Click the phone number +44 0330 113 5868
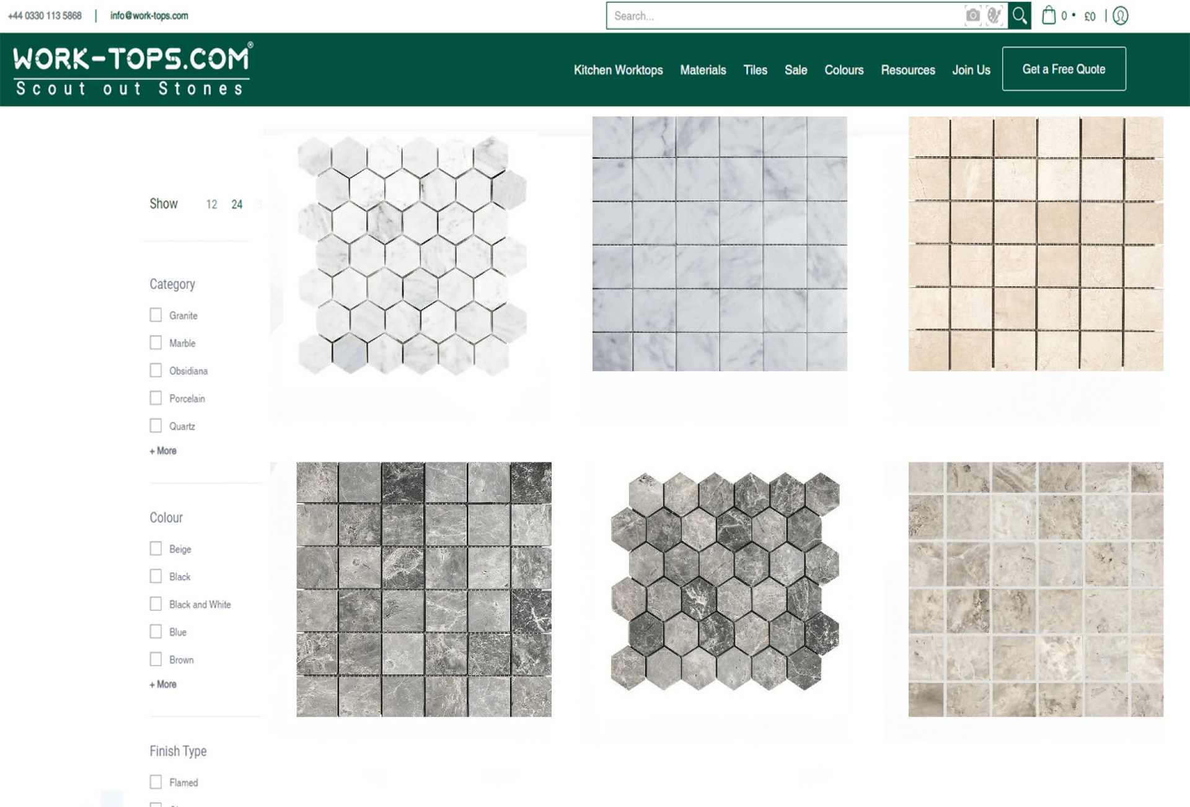 [43, 15]
